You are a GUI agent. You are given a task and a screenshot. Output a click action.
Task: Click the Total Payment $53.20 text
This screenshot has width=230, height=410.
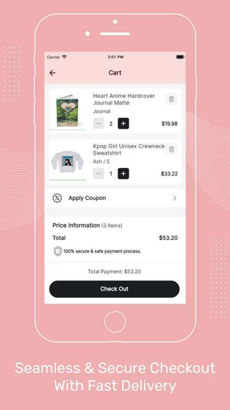click(114, 272)
